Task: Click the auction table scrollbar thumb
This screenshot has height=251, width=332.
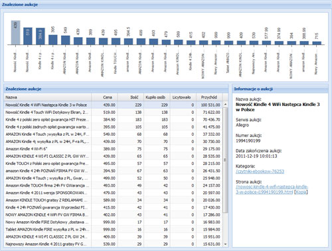Action: 225,160
